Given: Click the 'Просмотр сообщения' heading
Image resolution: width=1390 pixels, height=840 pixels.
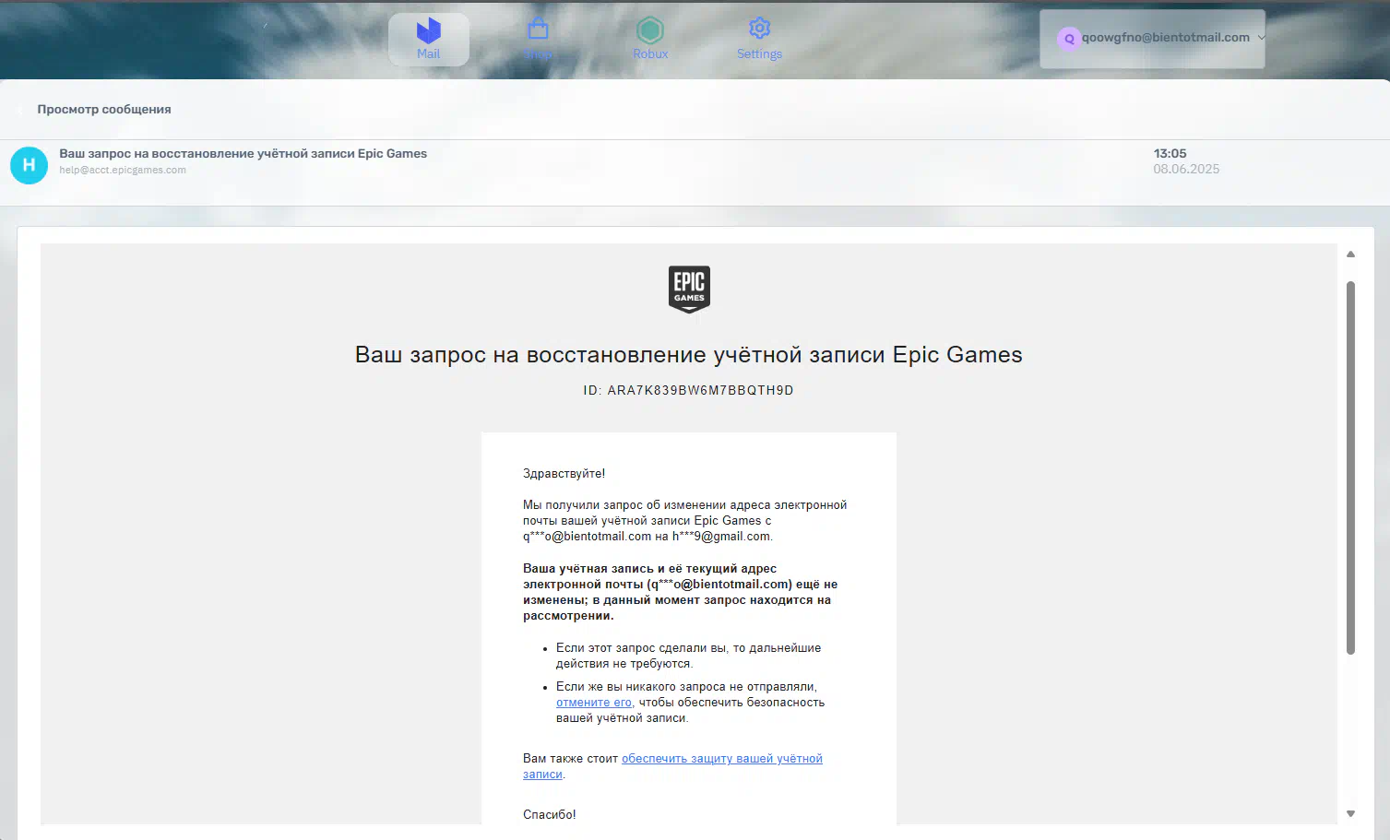Looking at the screenshot, I should pos(104,109).
